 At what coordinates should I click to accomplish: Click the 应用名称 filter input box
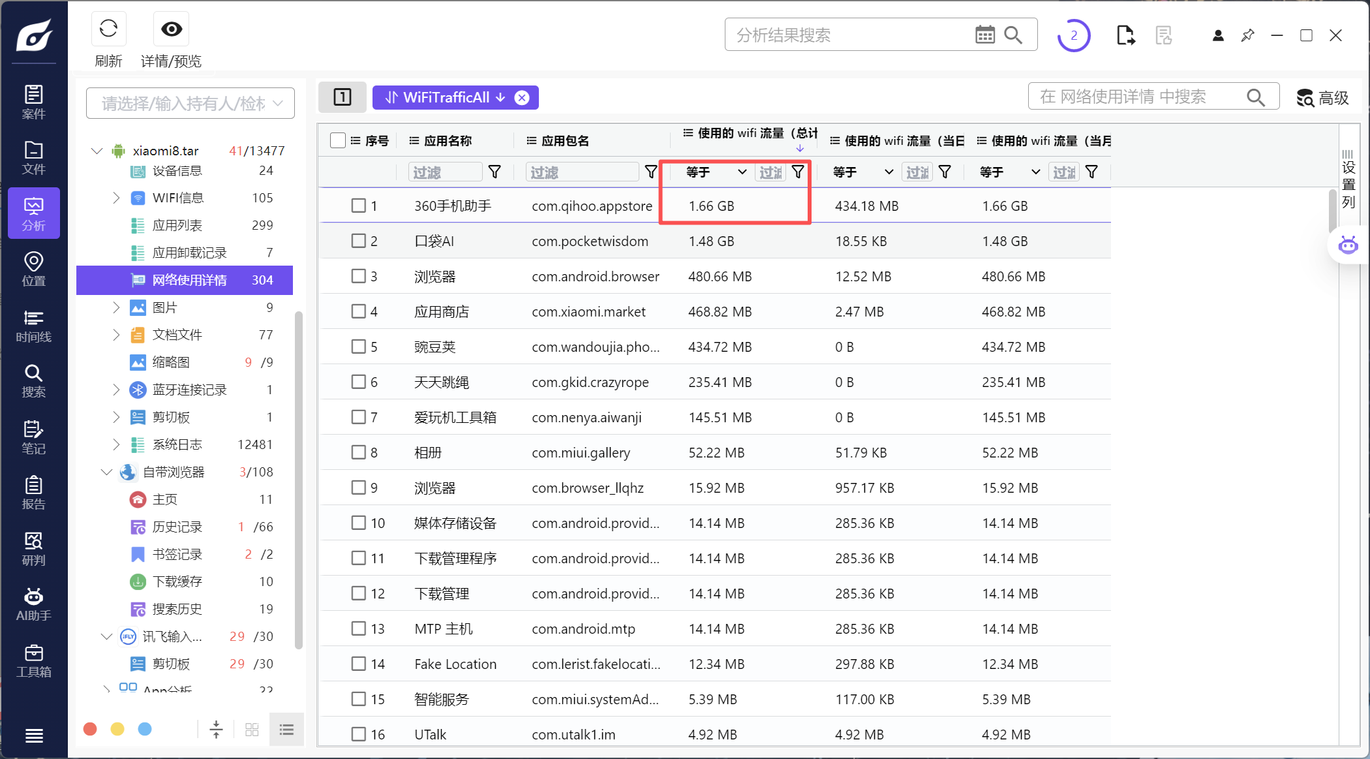click(x=446, y=172)
